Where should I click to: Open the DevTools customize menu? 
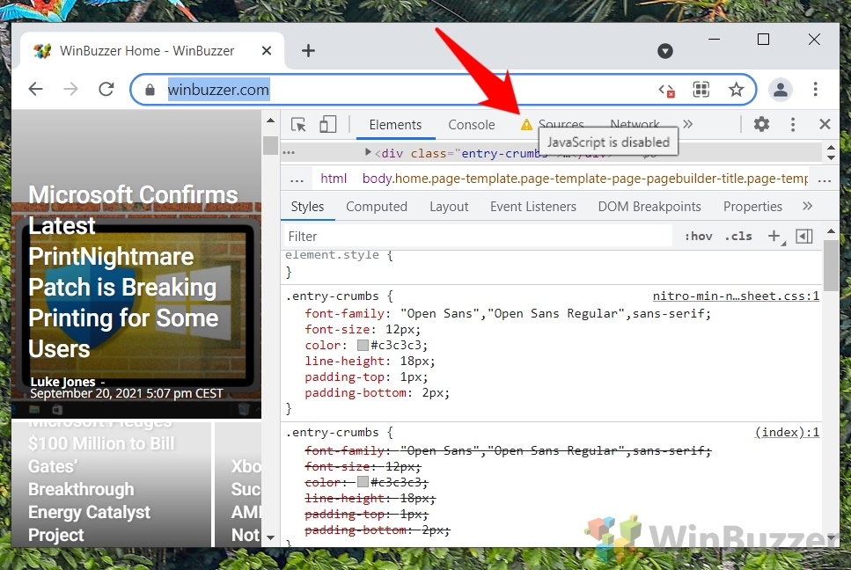[793, 124]
